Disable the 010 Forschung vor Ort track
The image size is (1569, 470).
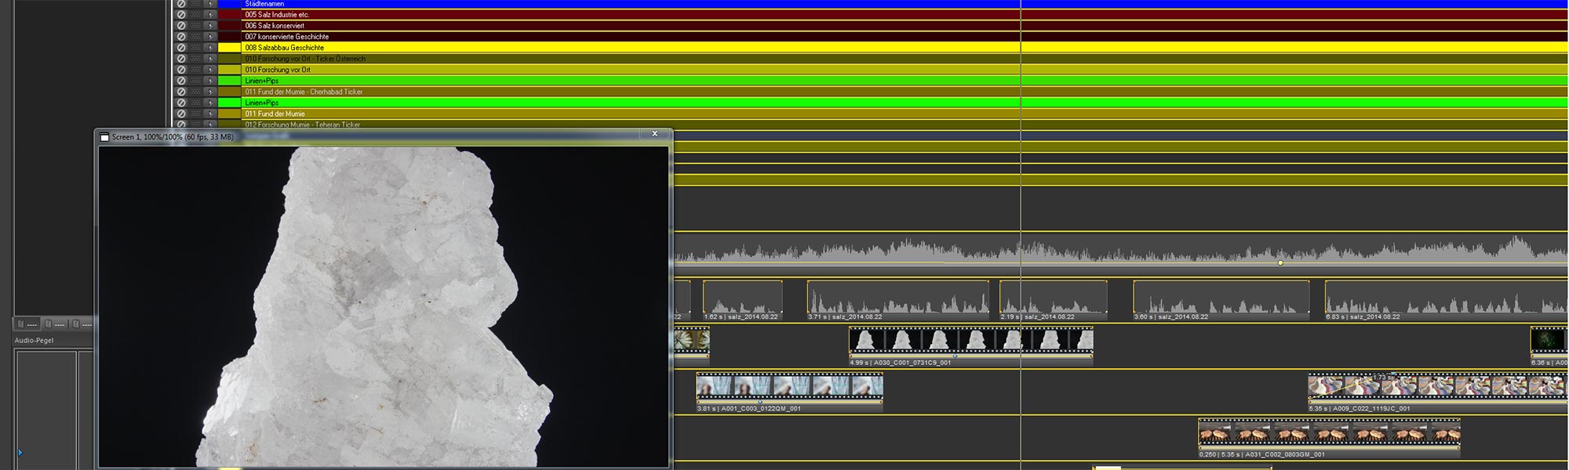(x=181, y=70)
